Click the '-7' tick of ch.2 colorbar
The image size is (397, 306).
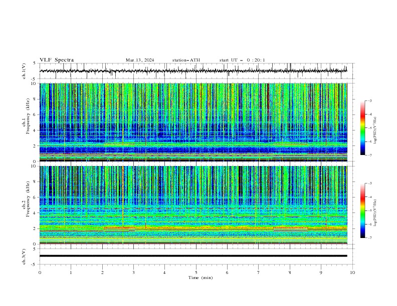point(370,238)
